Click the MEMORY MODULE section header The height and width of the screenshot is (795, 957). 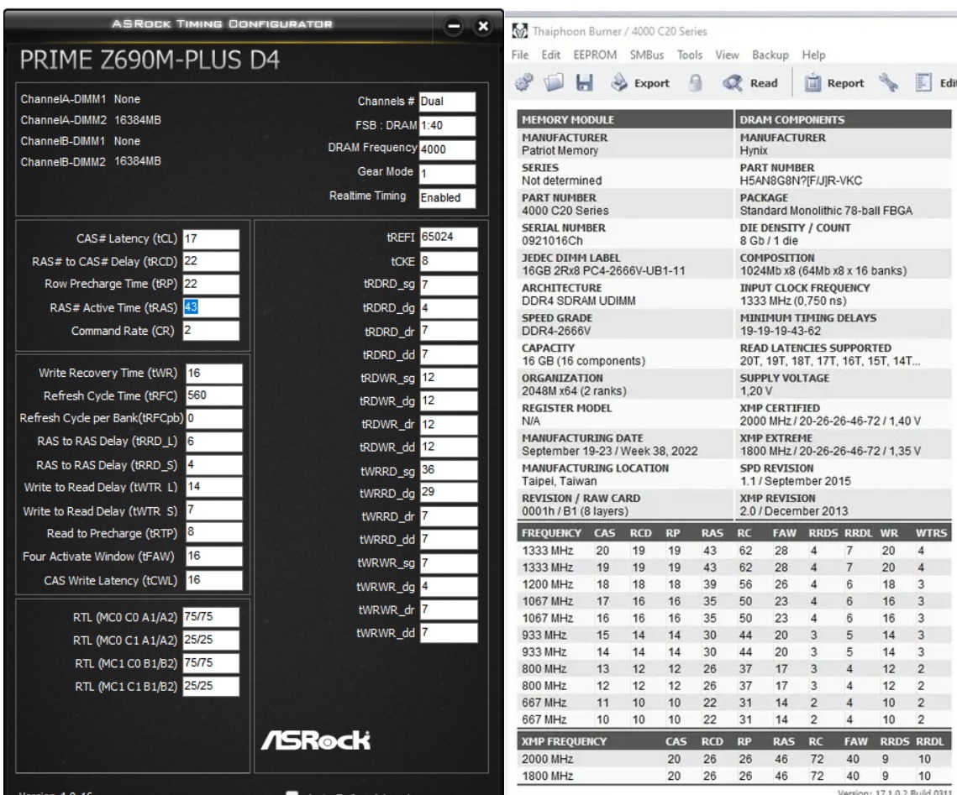pyautogui.click(x=624, y=119)
